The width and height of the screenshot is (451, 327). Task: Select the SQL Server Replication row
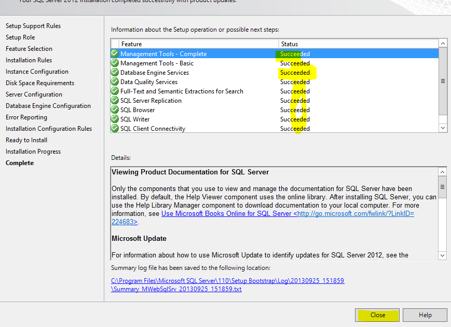tap(275, 100)
